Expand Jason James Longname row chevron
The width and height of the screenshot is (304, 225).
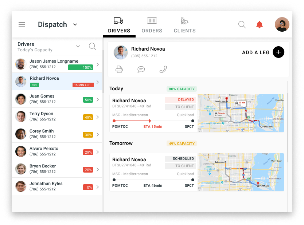click(x=97, y=64)
